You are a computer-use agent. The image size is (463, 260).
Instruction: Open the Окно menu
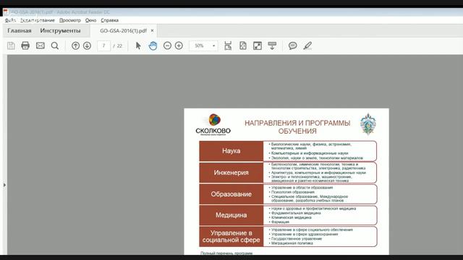coord(90,20)
